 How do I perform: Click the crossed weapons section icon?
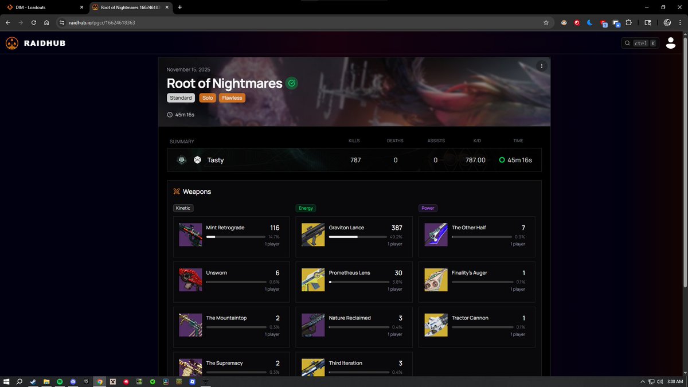pos(177,191)
